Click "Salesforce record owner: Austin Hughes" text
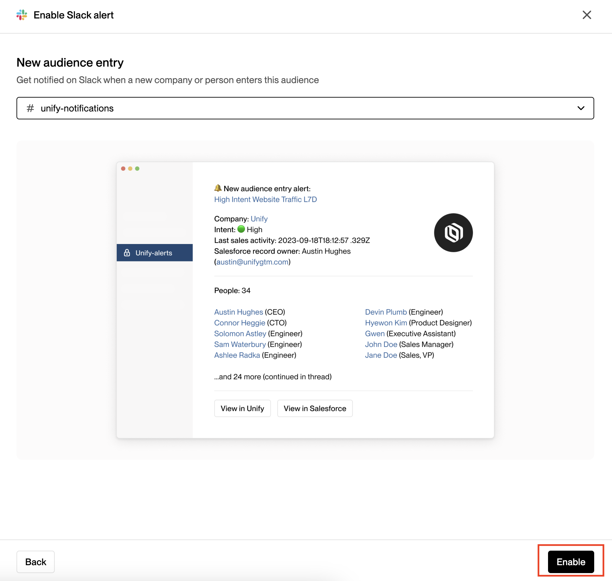This screenshot has width=612, height=581. tap(283, 252)
